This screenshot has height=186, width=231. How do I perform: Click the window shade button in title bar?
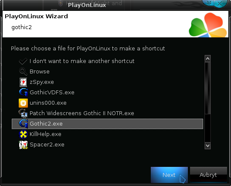click(209, 3)
